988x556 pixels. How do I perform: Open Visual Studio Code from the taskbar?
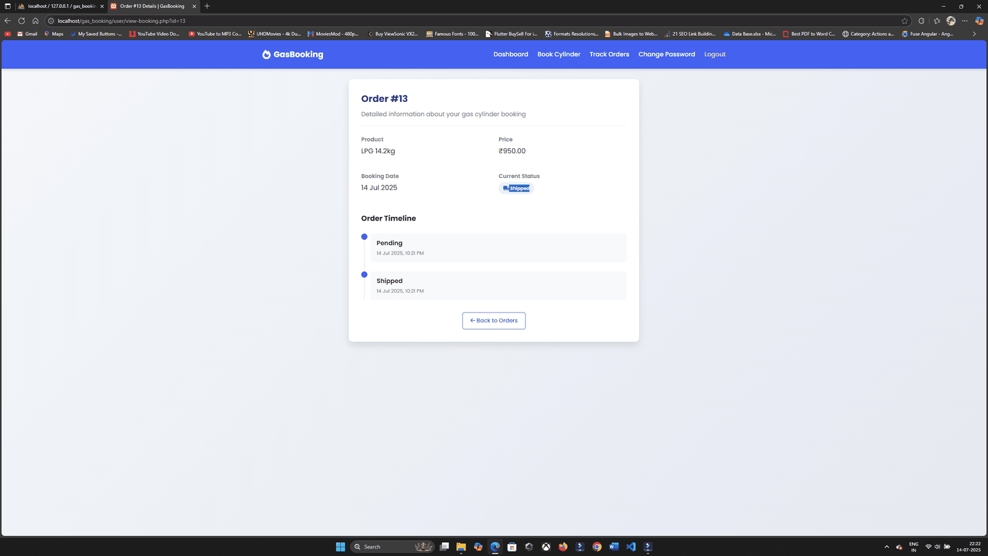click(630, 547)
